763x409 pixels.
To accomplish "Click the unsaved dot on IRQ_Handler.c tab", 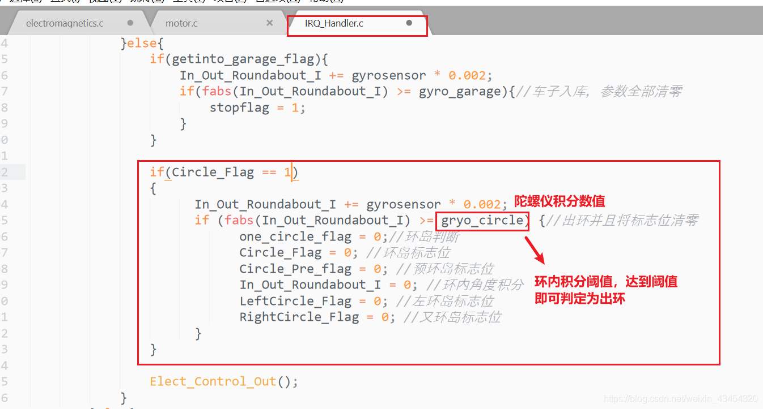I will [x=409, y=23].
